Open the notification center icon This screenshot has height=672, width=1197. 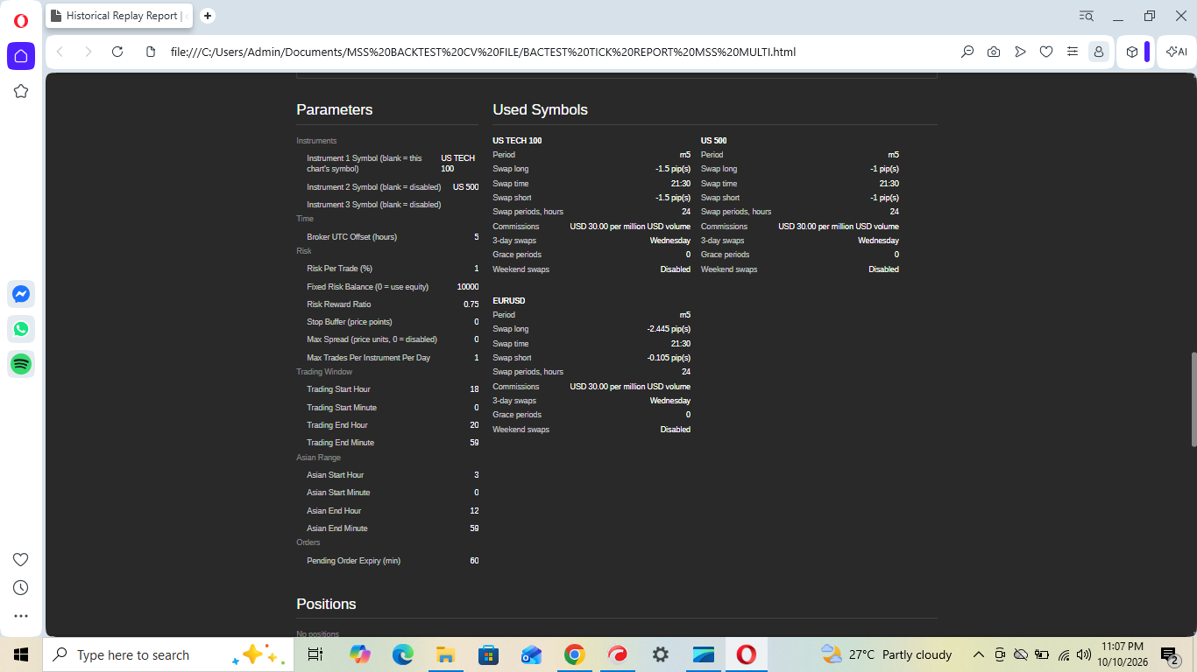[1170, 654]
